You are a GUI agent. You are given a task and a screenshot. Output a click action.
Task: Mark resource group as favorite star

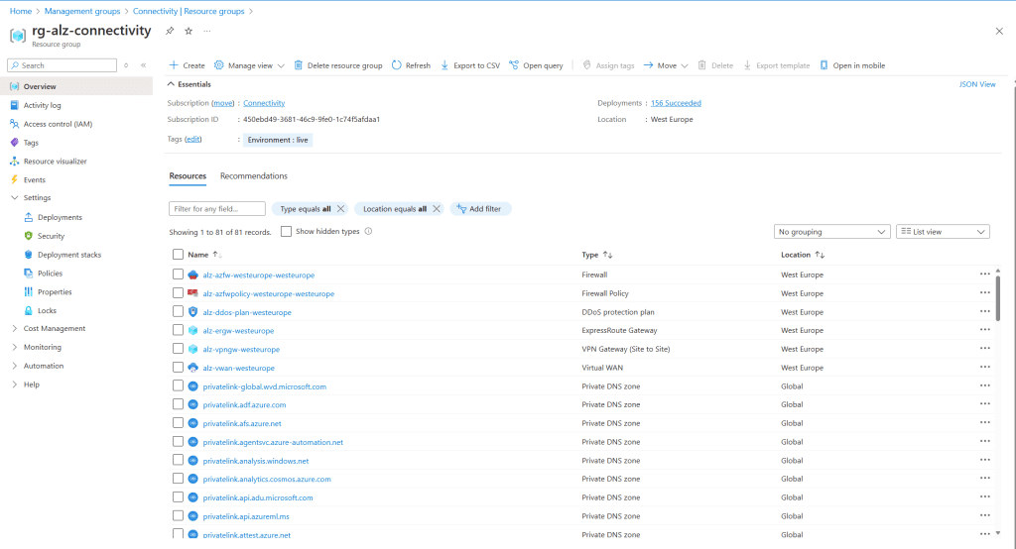[x=189, y=31]
